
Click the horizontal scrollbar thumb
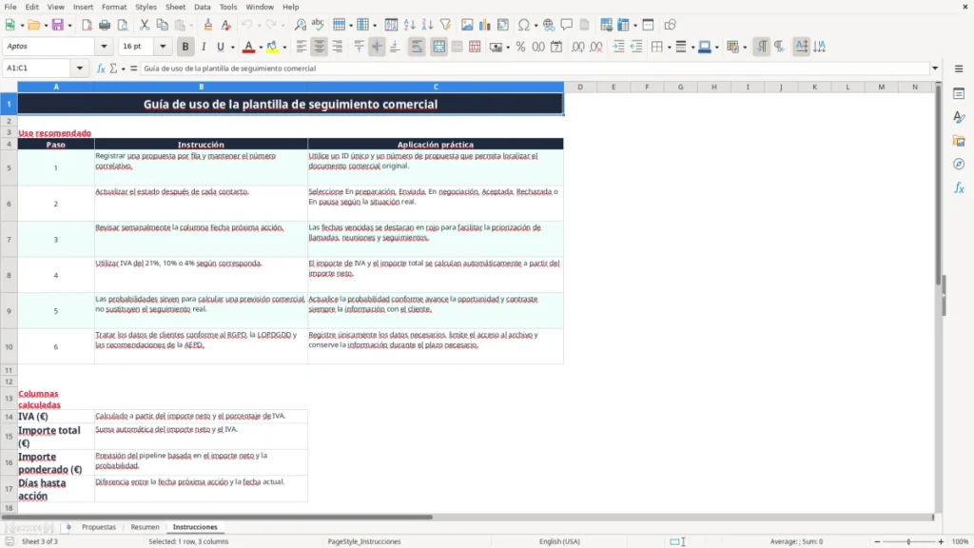(x=217, y=517)
